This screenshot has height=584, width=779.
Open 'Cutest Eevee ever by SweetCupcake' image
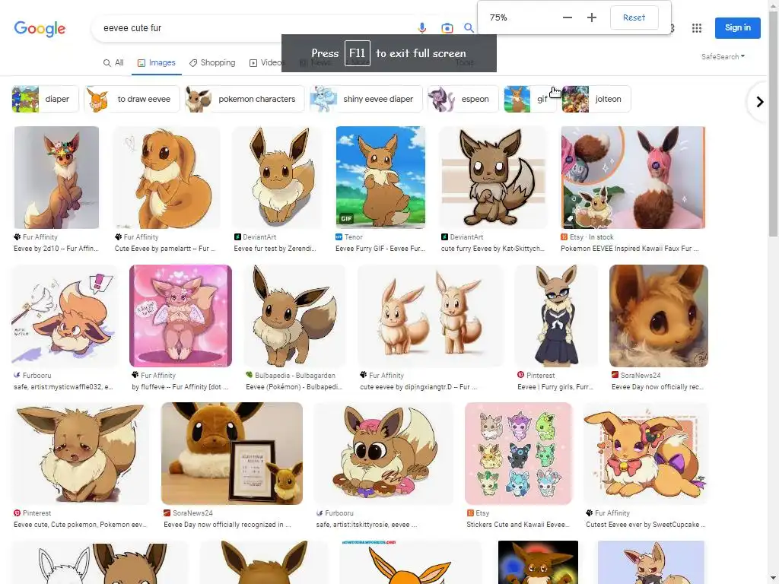click(x=645, y=453)
